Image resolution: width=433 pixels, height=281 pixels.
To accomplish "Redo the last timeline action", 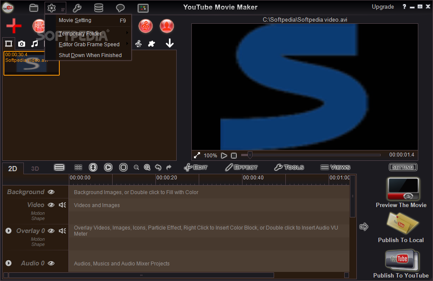I will pos(169,167).
